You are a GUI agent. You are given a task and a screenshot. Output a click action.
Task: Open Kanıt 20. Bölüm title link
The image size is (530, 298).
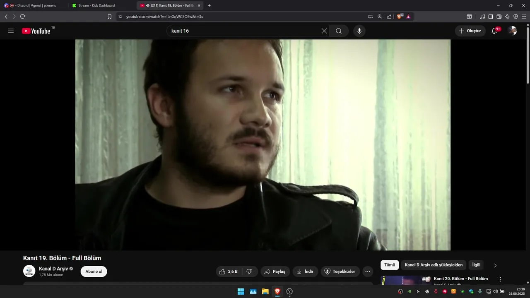(461, 279)
